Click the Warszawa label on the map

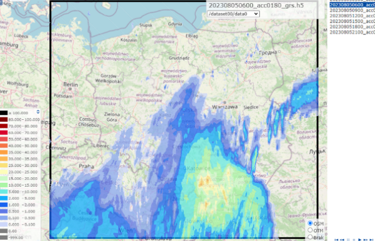point(225,107)
